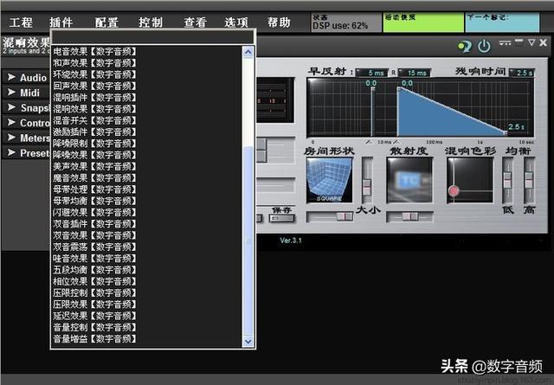Image resolution: width=554 pixels, height=385 pixels.
Task: Click the arrow icon beside Audio
Action: coord(11,77)
